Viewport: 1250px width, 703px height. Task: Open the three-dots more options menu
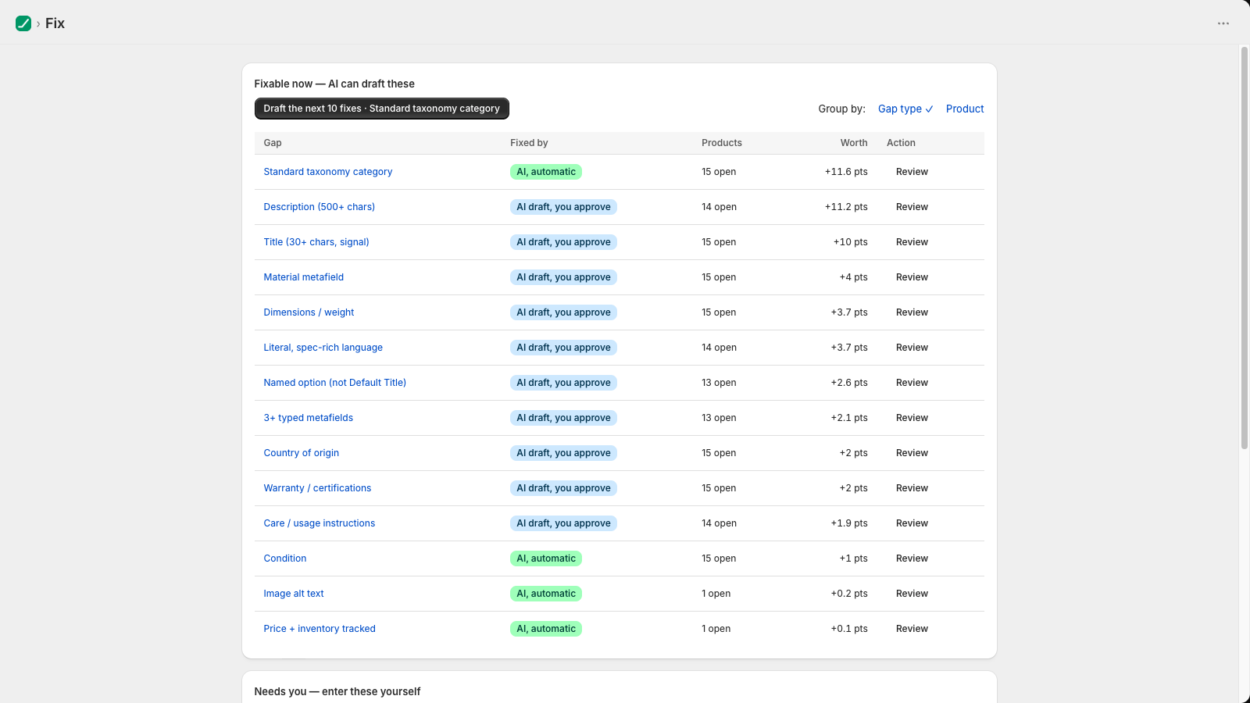pyautogui.click(x=1223, y=23)
